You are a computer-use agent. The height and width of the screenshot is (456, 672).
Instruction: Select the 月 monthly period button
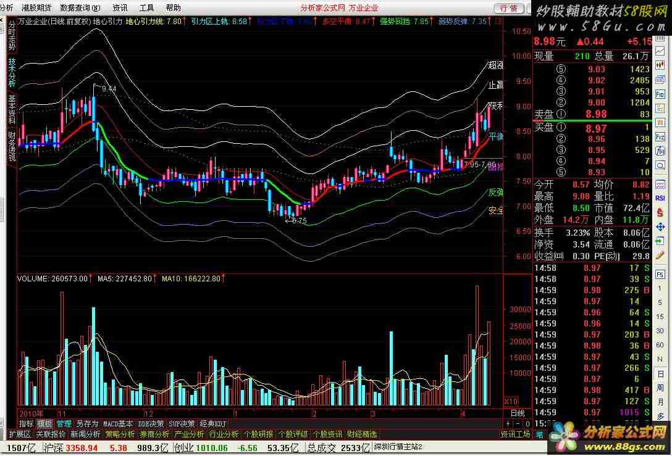[x=660, y=402]
